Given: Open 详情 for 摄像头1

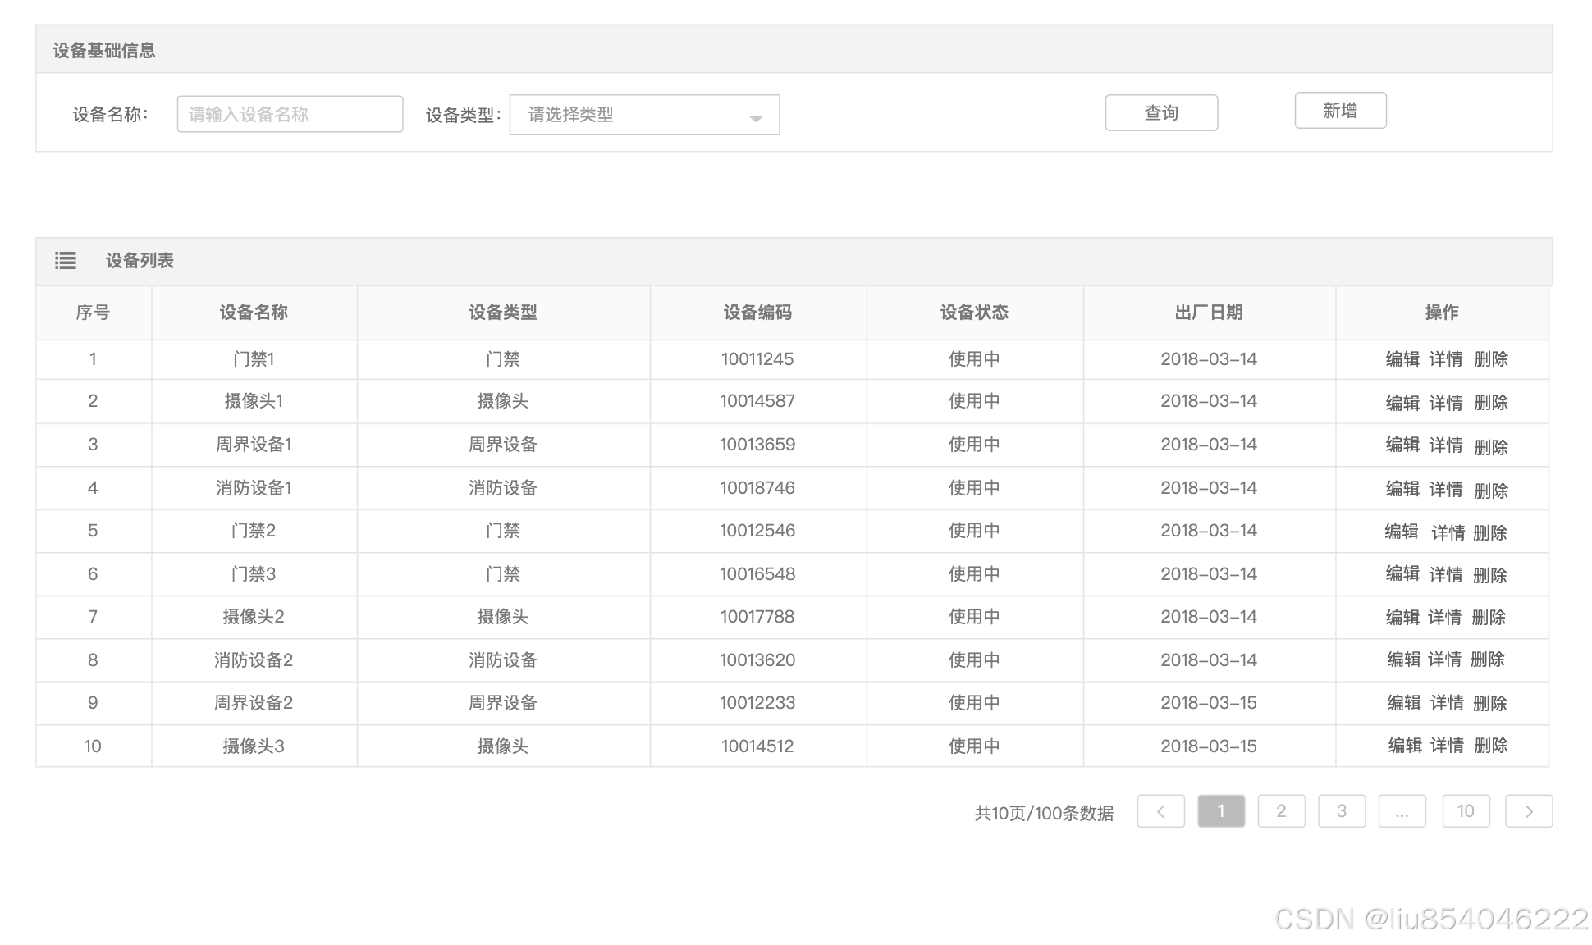Looking at the screenshot, I should pos(1445,403).
